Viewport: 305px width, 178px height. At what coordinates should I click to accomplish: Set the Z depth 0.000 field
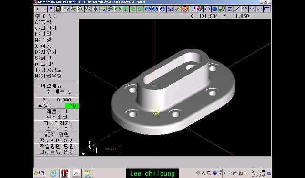click(x=57, y=100)
